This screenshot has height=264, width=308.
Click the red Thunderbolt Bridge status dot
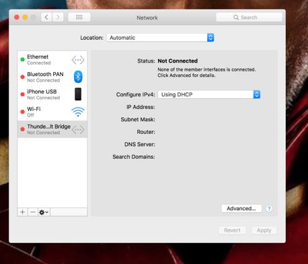tap(22, 129)
